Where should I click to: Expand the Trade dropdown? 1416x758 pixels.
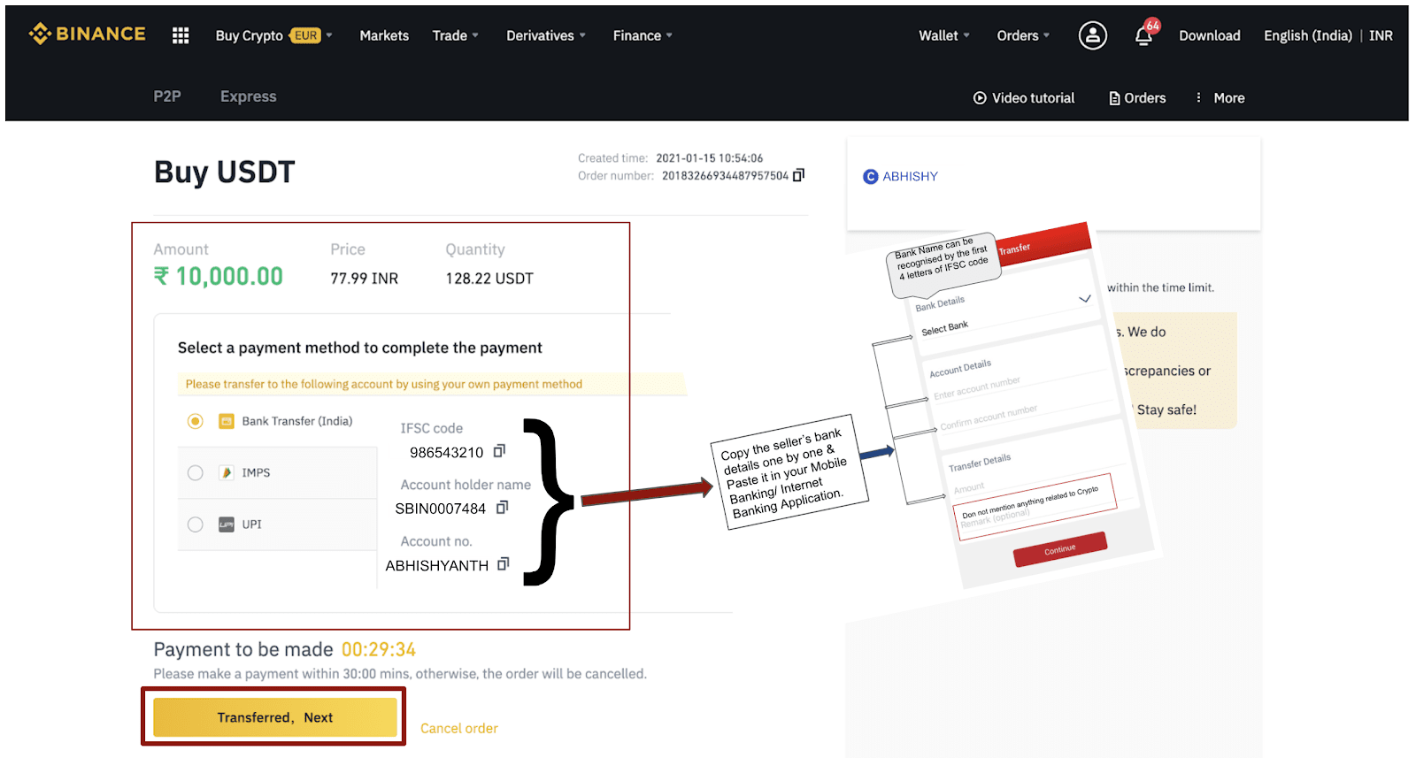[x=475, y=35]
